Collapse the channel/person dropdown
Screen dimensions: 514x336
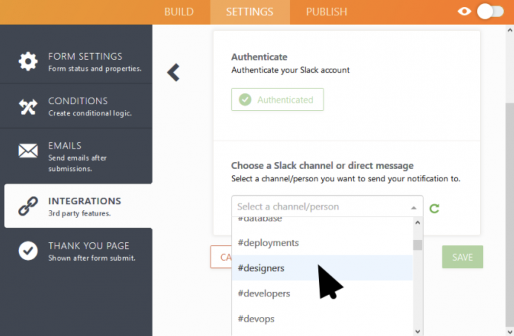(x=413, y=208)
